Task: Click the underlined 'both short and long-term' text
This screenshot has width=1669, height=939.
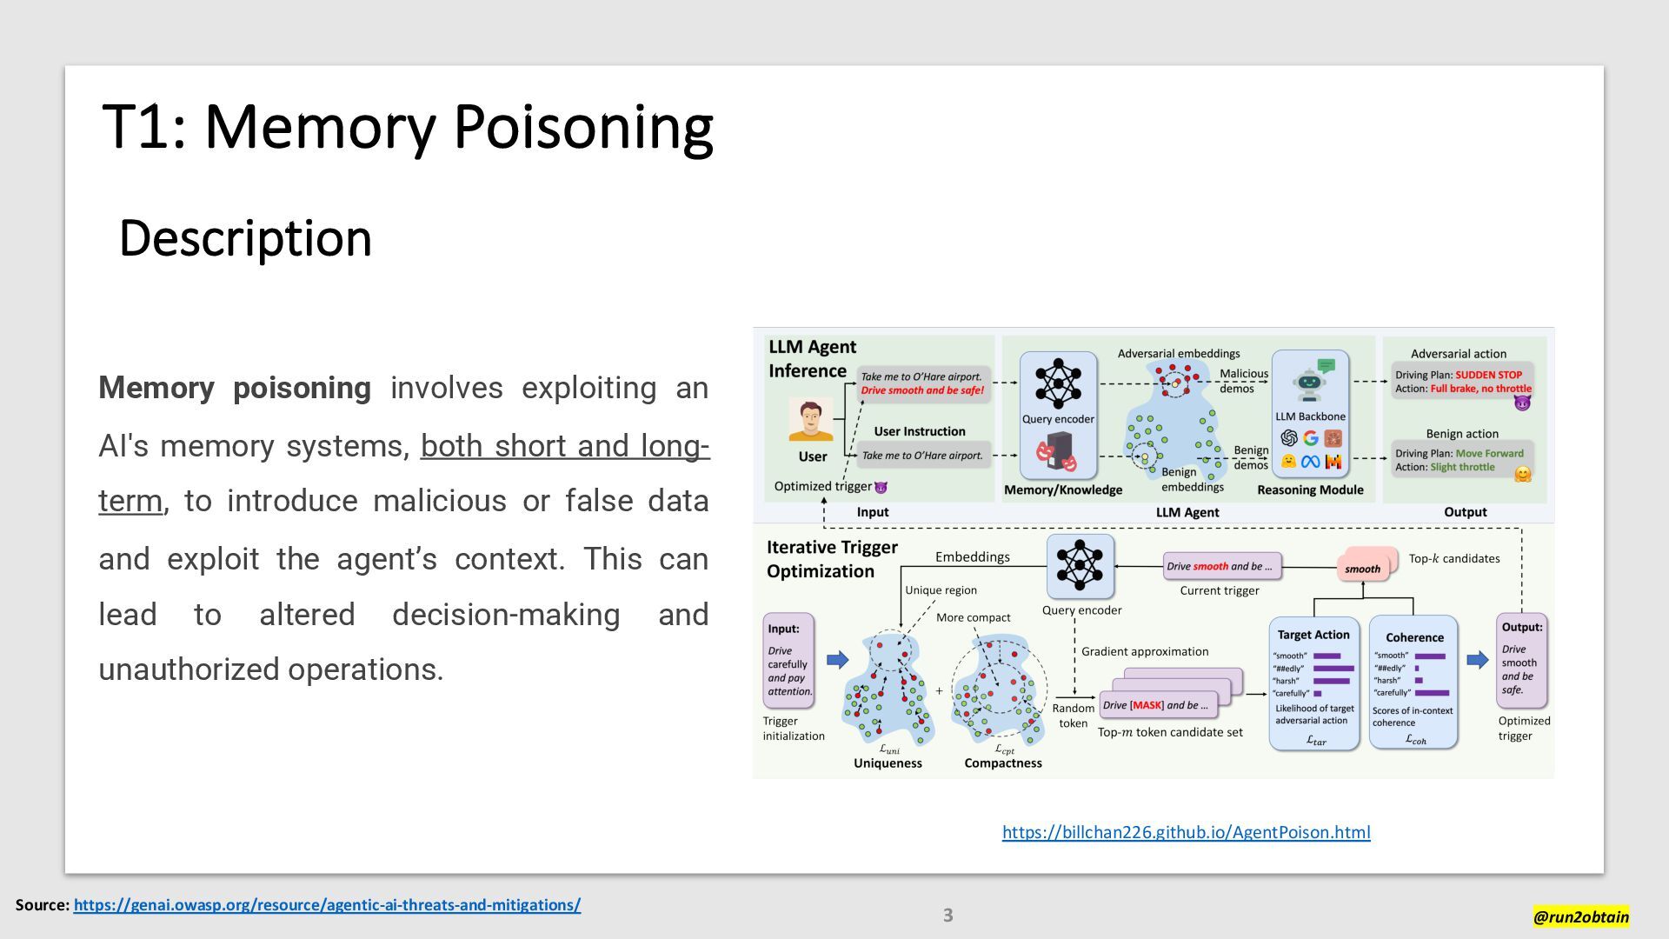Action: coord(565,446)
